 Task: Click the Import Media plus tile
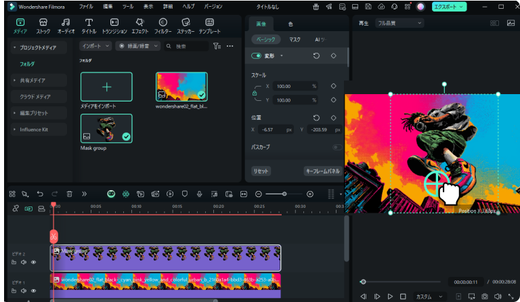pos(106,87)
